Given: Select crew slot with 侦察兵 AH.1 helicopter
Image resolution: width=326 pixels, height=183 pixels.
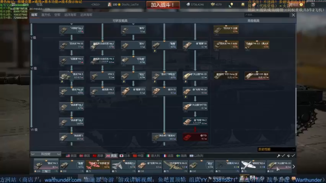Looking at the screenshot, I should [227, 166].
